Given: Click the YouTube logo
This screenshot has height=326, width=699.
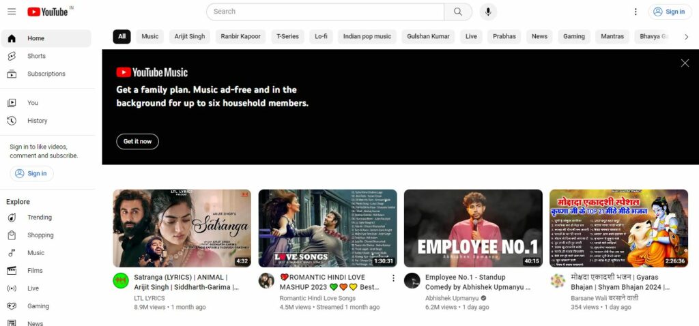Looking at the screenshot, I should pos(48,12).
